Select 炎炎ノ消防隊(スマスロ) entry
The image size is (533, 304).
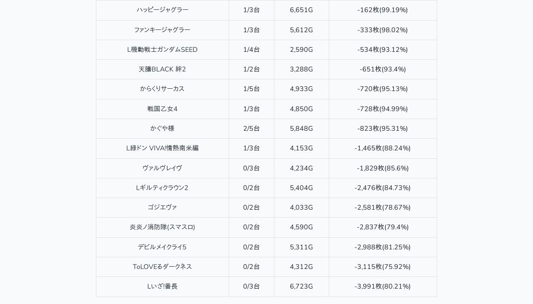tap(162, 227)
